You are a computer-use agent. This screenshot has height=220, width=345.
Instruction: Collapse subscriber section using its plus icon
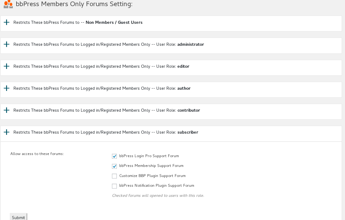pyautogui.click(x=6, y=132)
